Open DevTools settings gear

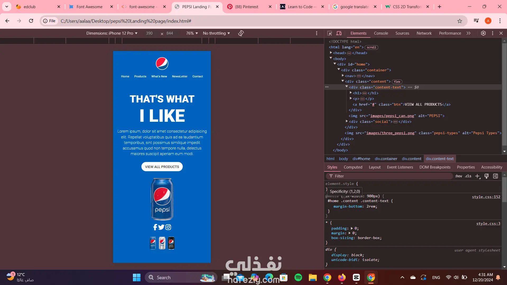click(x=483, y=33)
